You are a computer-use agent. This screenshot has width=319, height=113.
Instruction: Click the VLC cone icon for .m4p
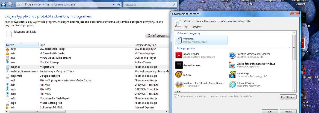point(7,49)
